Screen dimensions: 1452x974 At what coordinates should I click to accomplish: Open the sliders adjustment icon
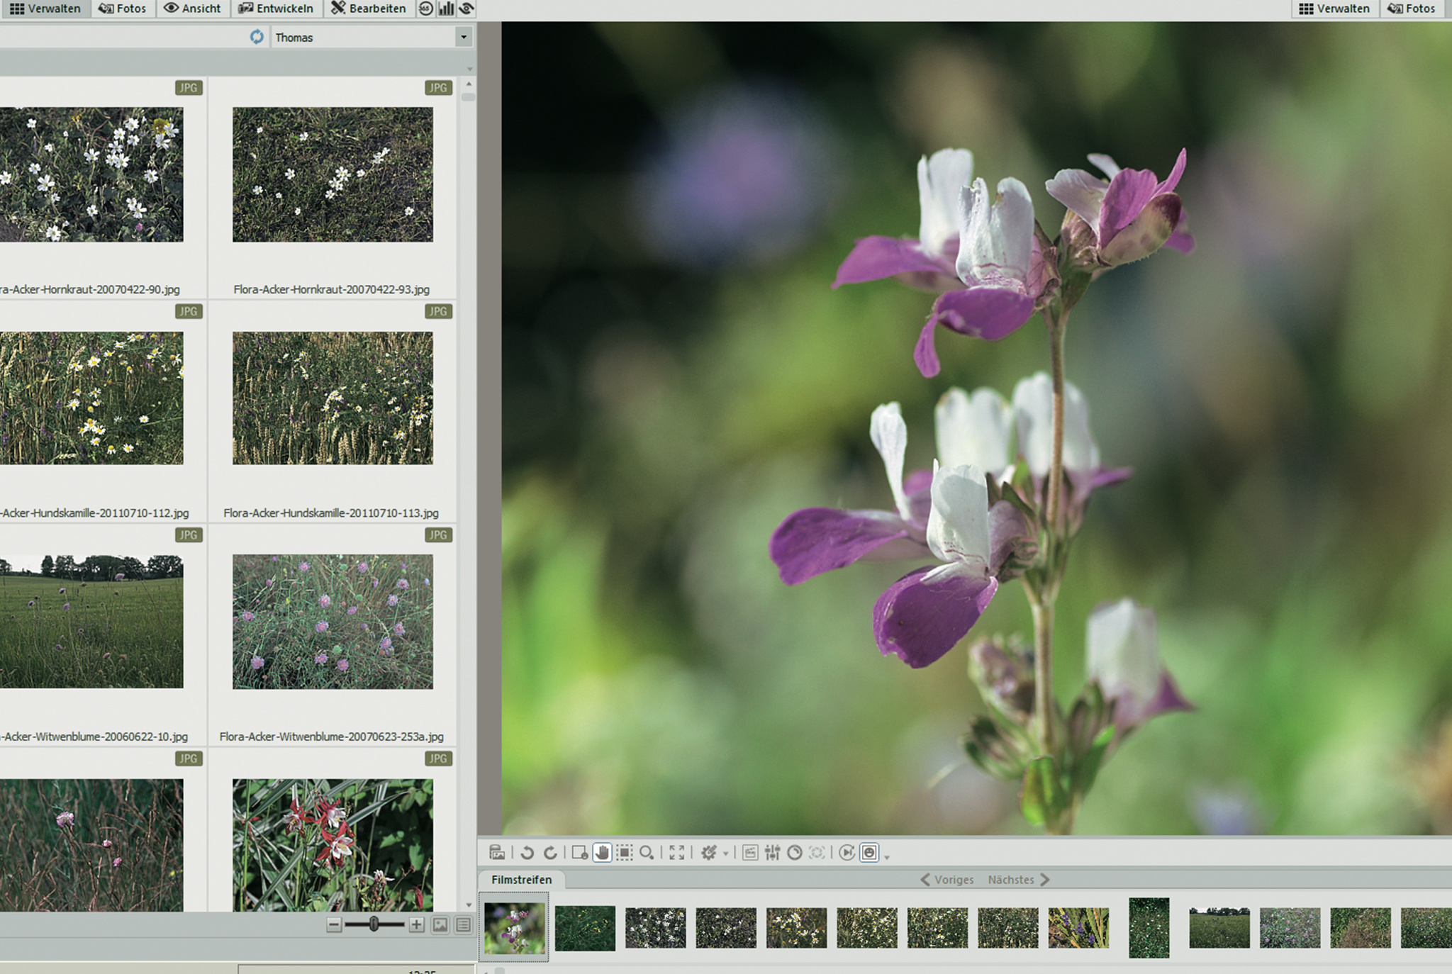tap(772, 853)
